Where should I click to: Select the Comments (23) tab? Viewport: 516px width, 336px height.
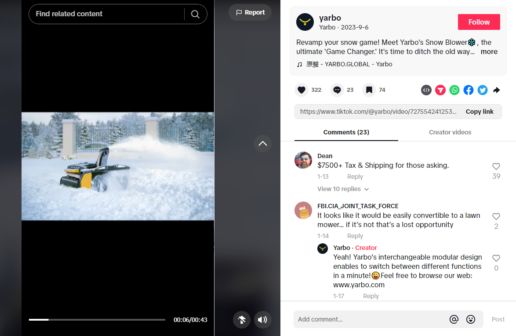(346, 132)
